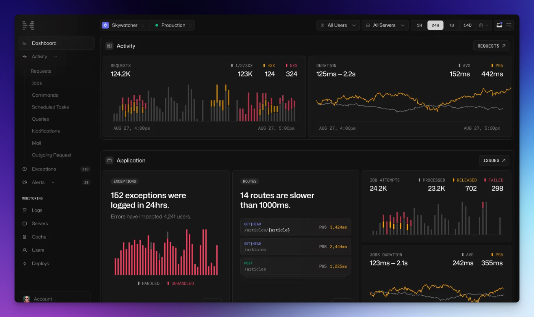The image size is (534, 317).
Task: Open the Requests page in sidebar
Action: tap(41, 71)
